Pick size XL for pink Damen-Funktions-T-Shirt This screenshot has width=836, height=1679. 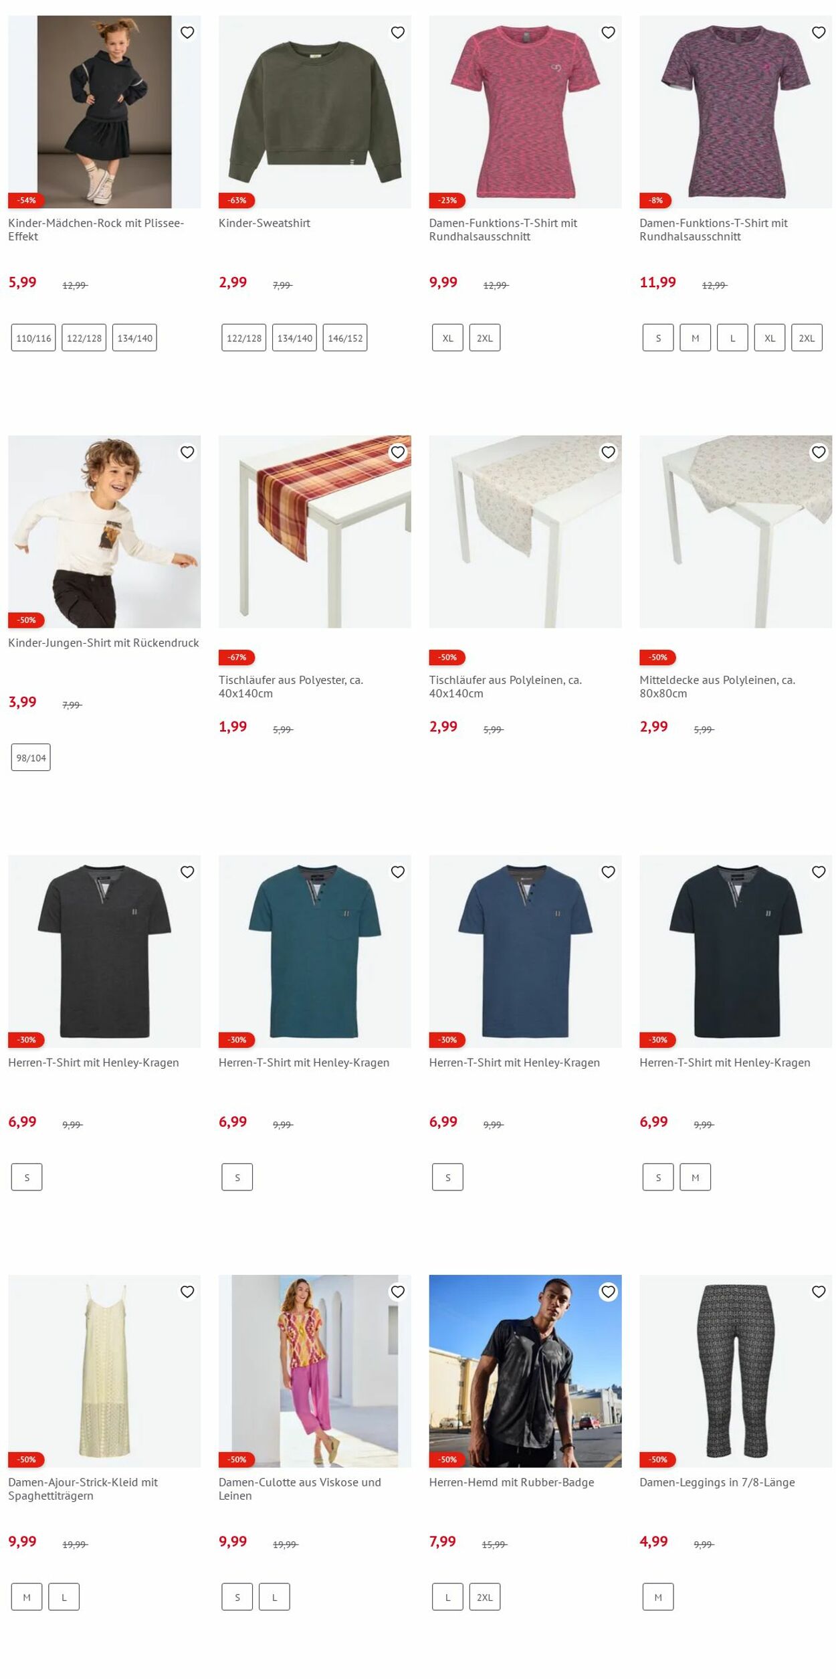[447, 338]
